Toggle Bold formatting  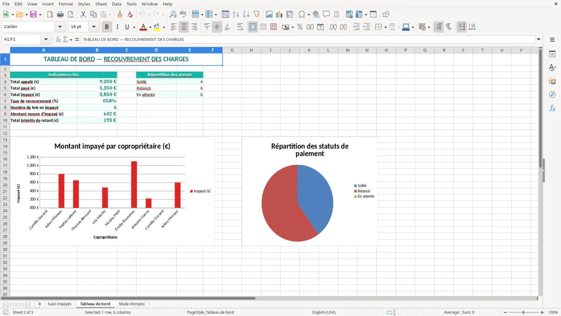pos(107,27)
